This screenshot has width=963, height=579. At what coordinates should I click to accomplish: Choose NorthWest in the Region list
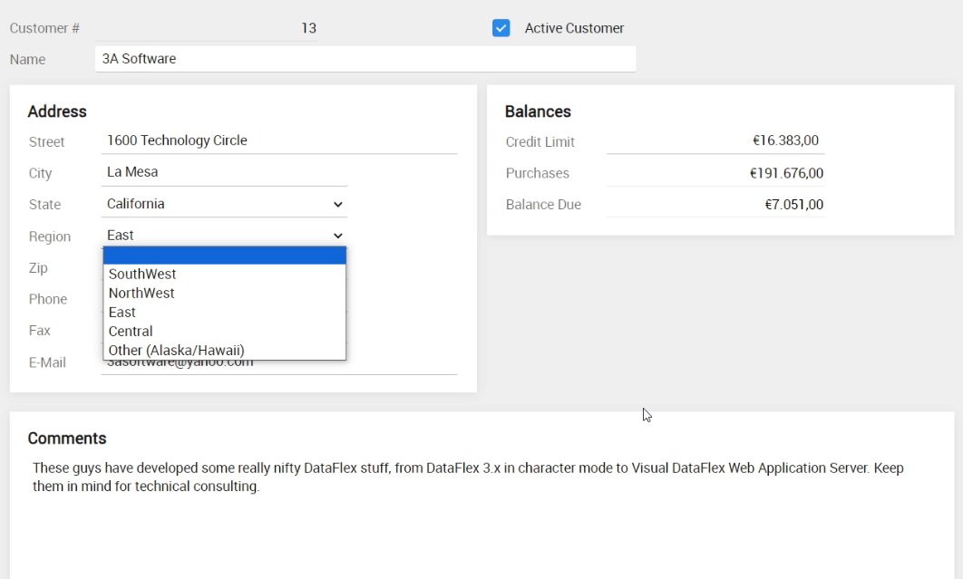(141, 293)
